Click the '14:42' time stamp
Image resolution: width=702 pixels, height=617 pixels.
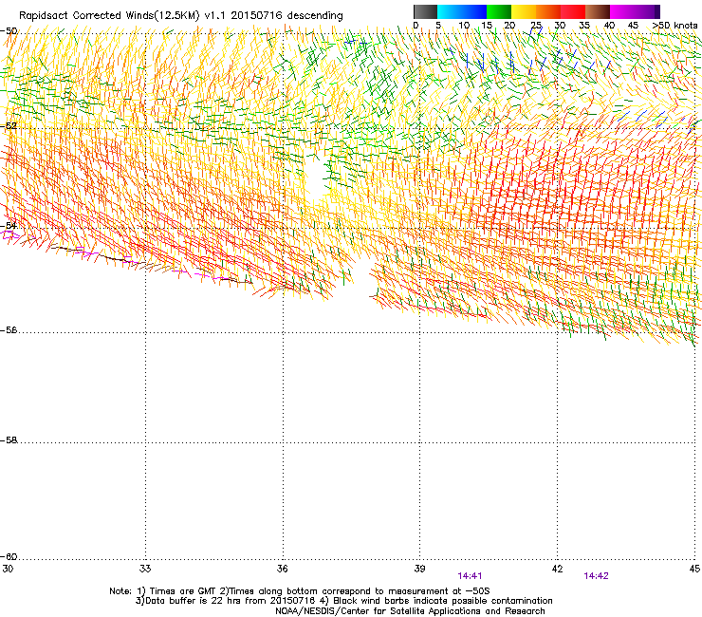click(x=596, y=576)
